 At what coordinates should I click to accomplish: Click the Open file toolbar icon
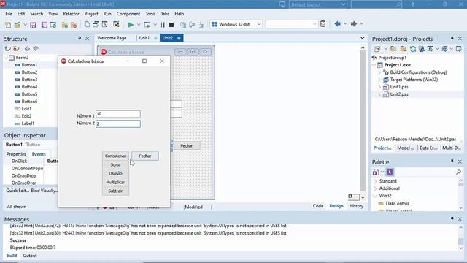pos(18,25)
